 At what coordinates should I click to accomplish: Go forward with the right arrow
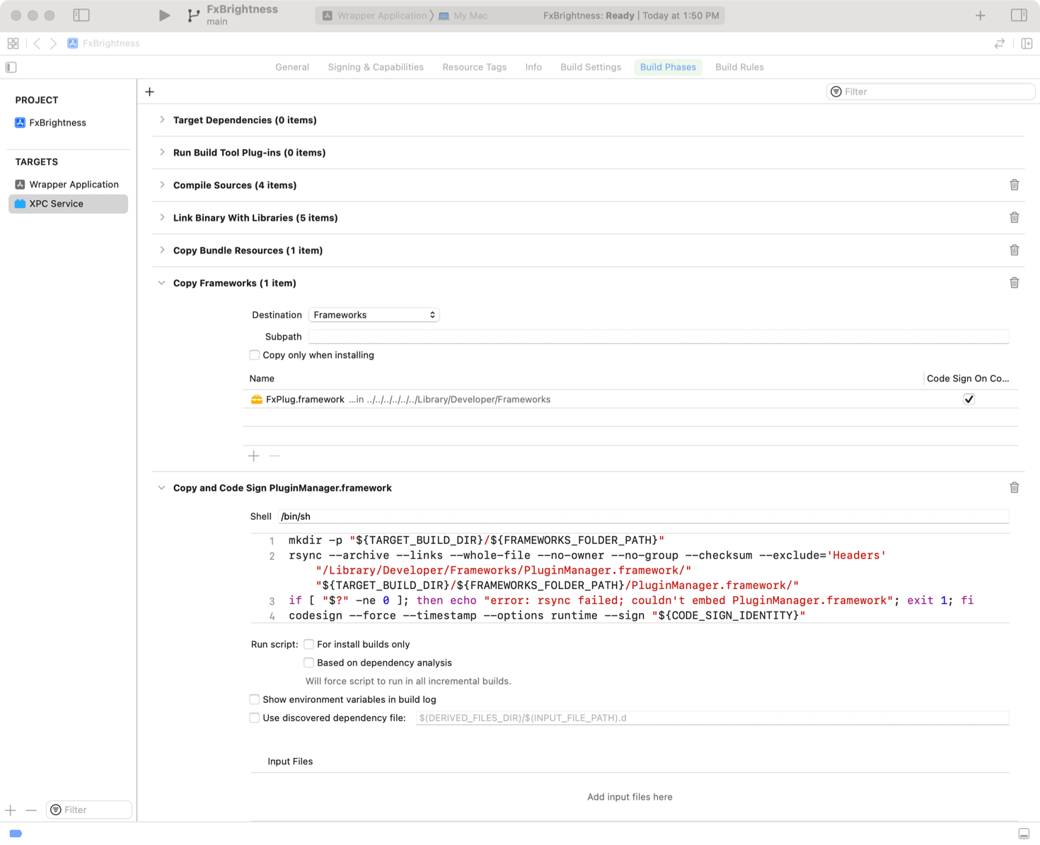coord(53,43)
